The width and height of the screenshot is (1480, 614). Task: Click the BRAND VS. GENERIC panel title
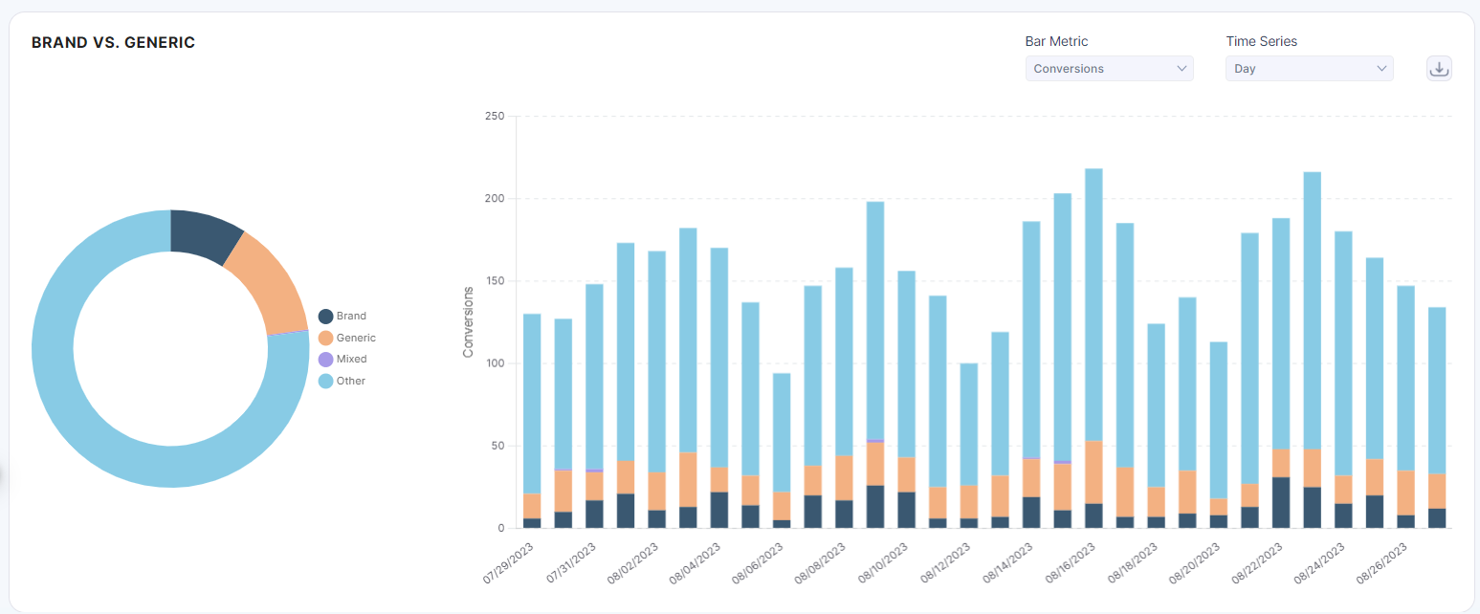[x=113, y=43]
